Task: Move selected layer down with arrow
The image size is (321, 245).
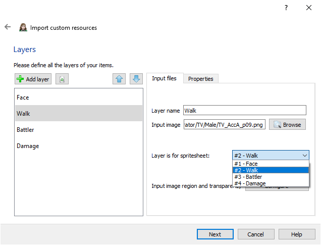Action: [x=136, y=79]
